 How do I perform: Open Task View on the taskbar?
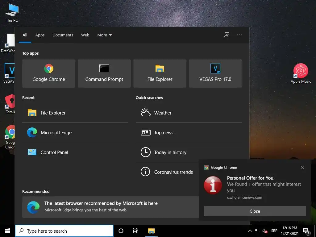136,231
